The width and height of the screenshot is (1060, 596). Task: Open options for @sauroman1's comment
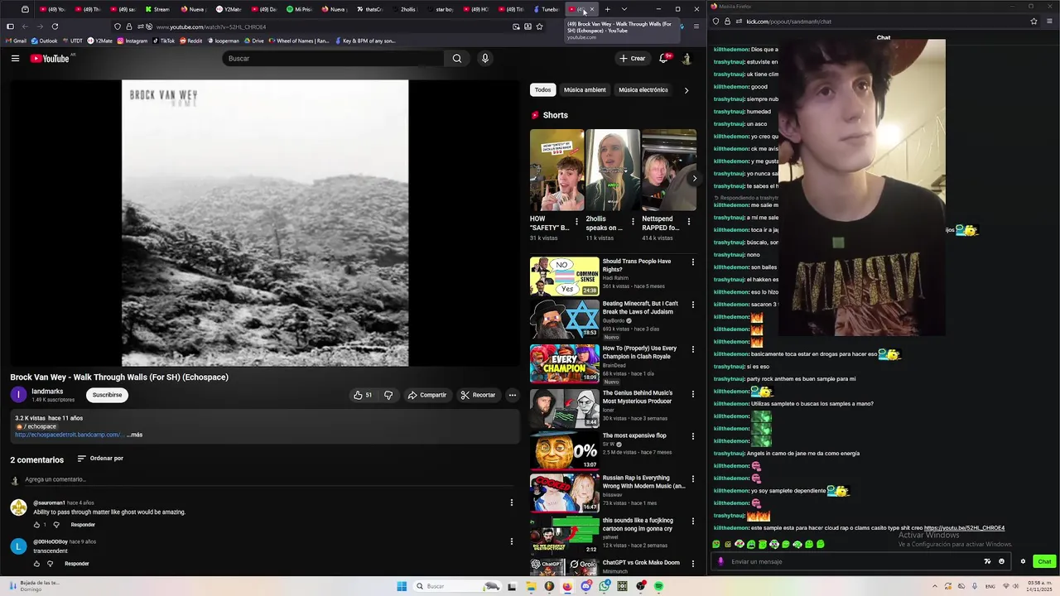pyautogui.click(x=511, y=502)
